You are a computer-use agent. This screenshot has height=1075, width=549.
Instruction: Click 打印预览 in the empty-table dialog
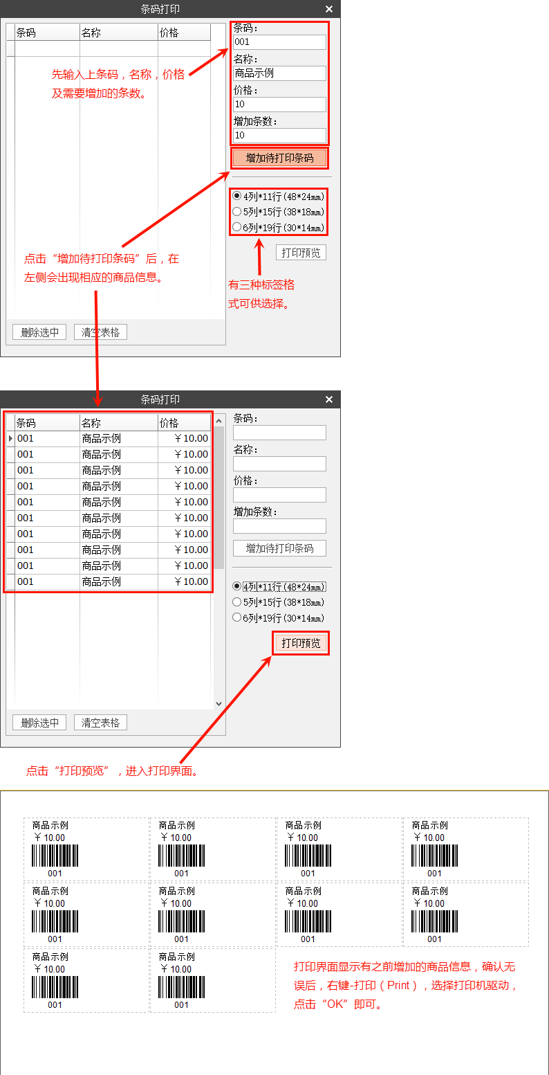pos(301,253)
